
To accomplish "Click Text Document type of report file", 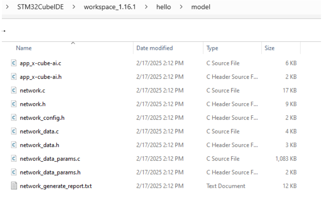I will click(x=226, y=186).
